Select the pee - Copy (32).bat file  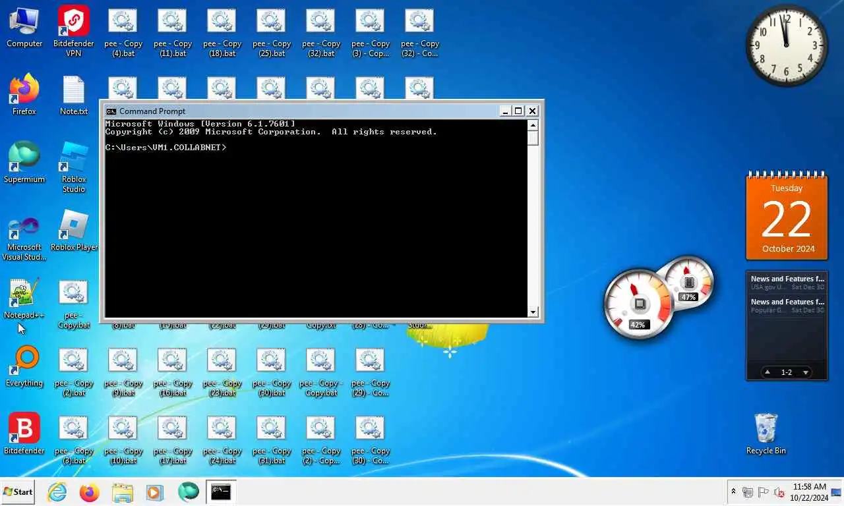click(x=321, y=33)
